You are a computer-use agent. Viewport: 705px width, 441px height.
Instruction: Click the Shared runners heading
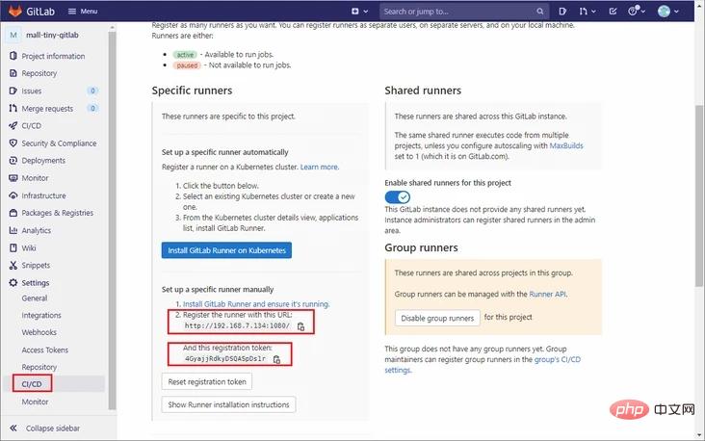coord(423,91)
